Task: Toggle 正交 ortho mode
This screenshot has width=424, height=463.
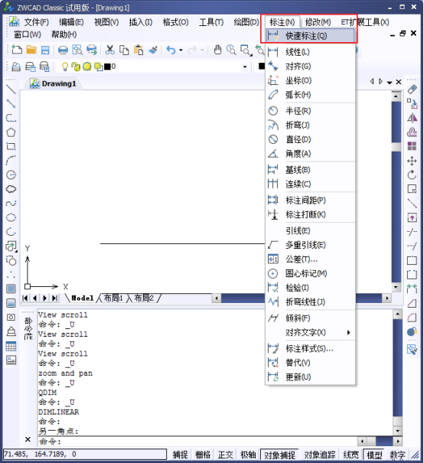Action: 225,455
